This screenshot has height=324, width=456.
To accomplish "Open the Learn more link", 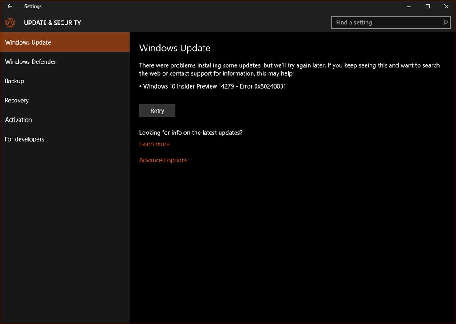I will tap(154, 144).
